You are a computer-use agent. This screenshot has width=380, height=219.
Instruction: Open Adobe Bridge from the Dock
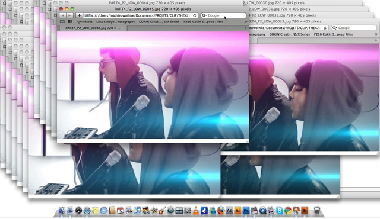click(x=305, y=211)
